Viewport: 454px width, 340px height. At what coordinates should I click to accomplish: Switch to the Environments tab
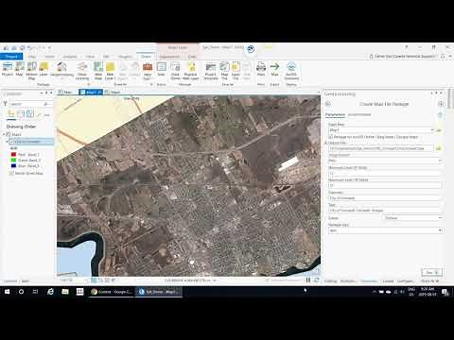(359, 114)
